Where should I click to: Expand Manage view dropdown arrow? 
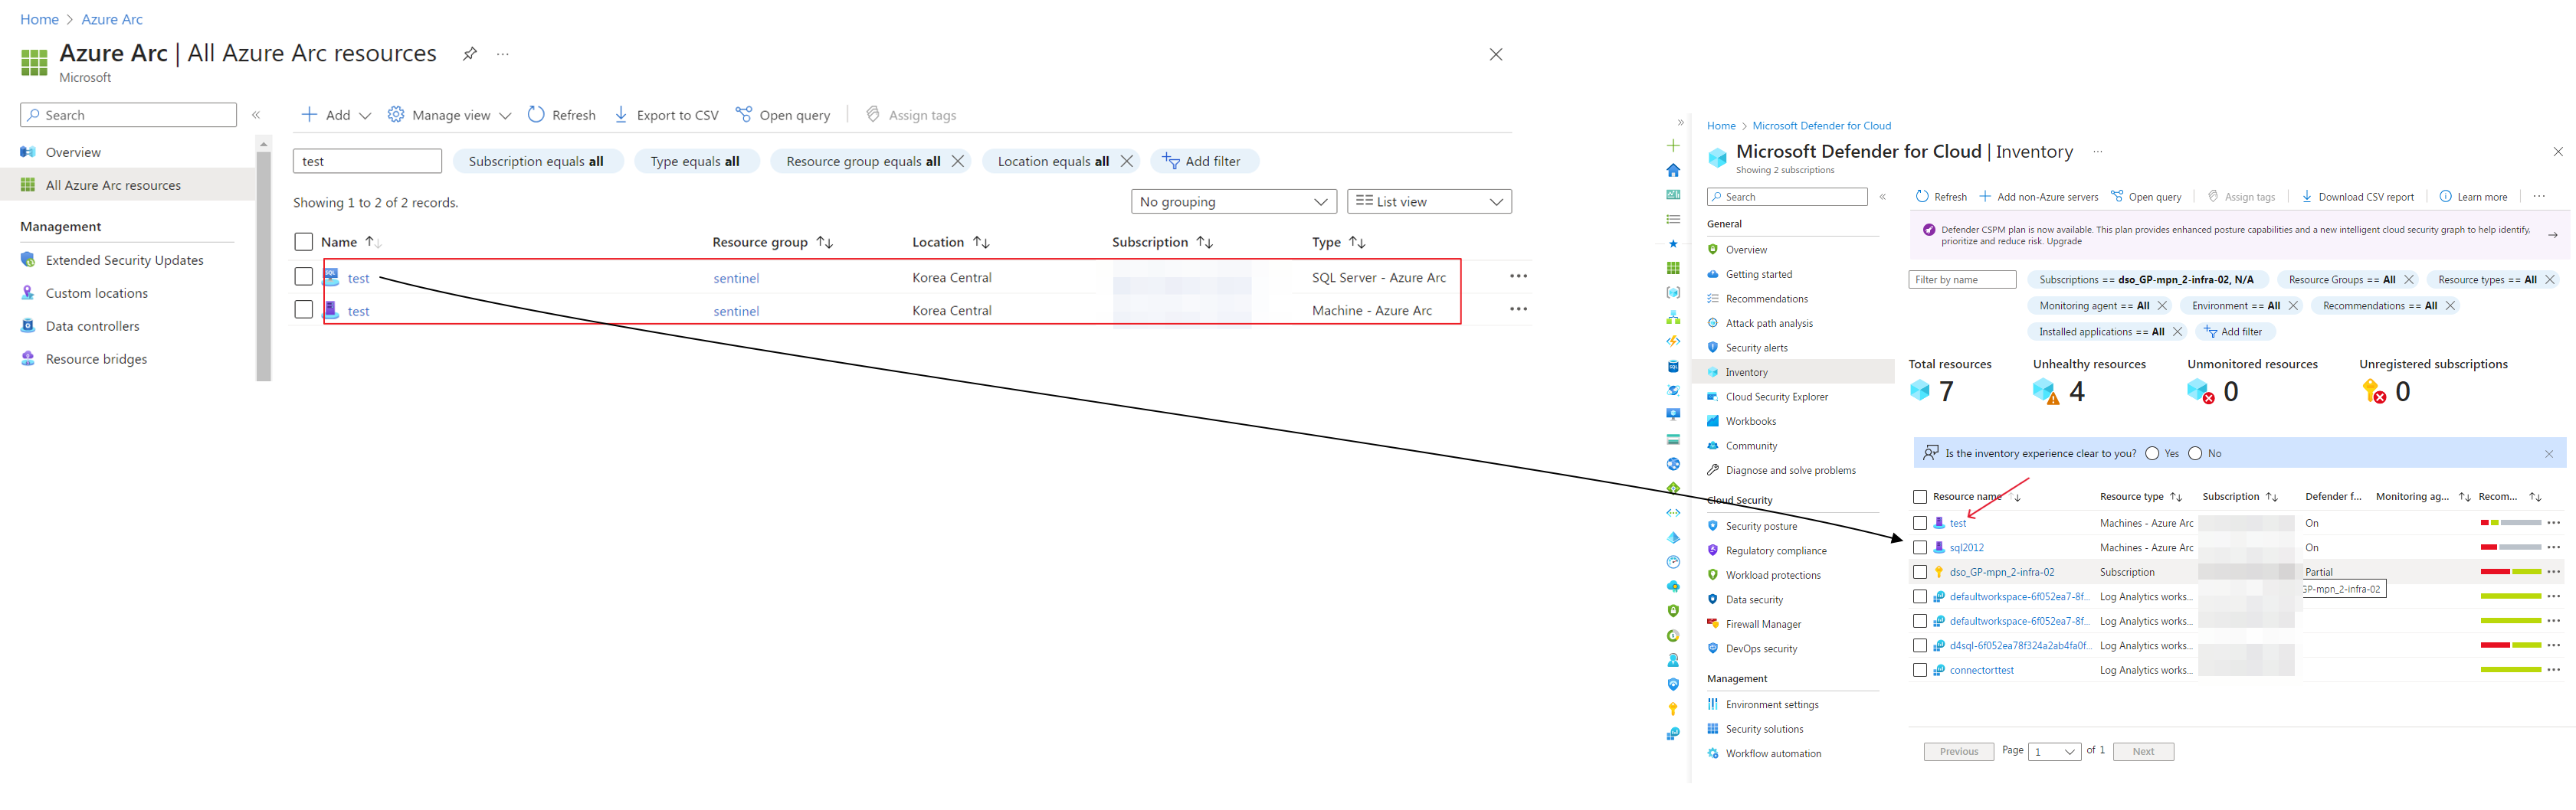[505, 116]
